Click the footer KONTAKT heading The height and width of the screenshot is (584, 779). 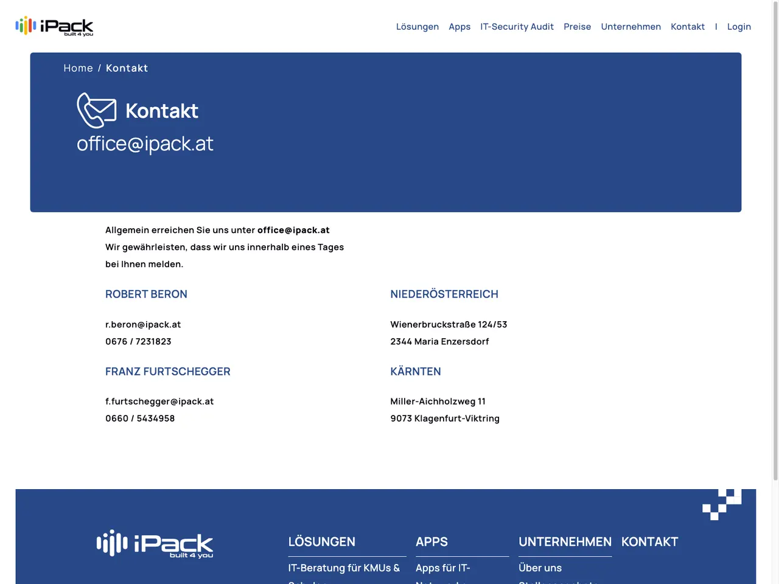[x=649, y=542]
